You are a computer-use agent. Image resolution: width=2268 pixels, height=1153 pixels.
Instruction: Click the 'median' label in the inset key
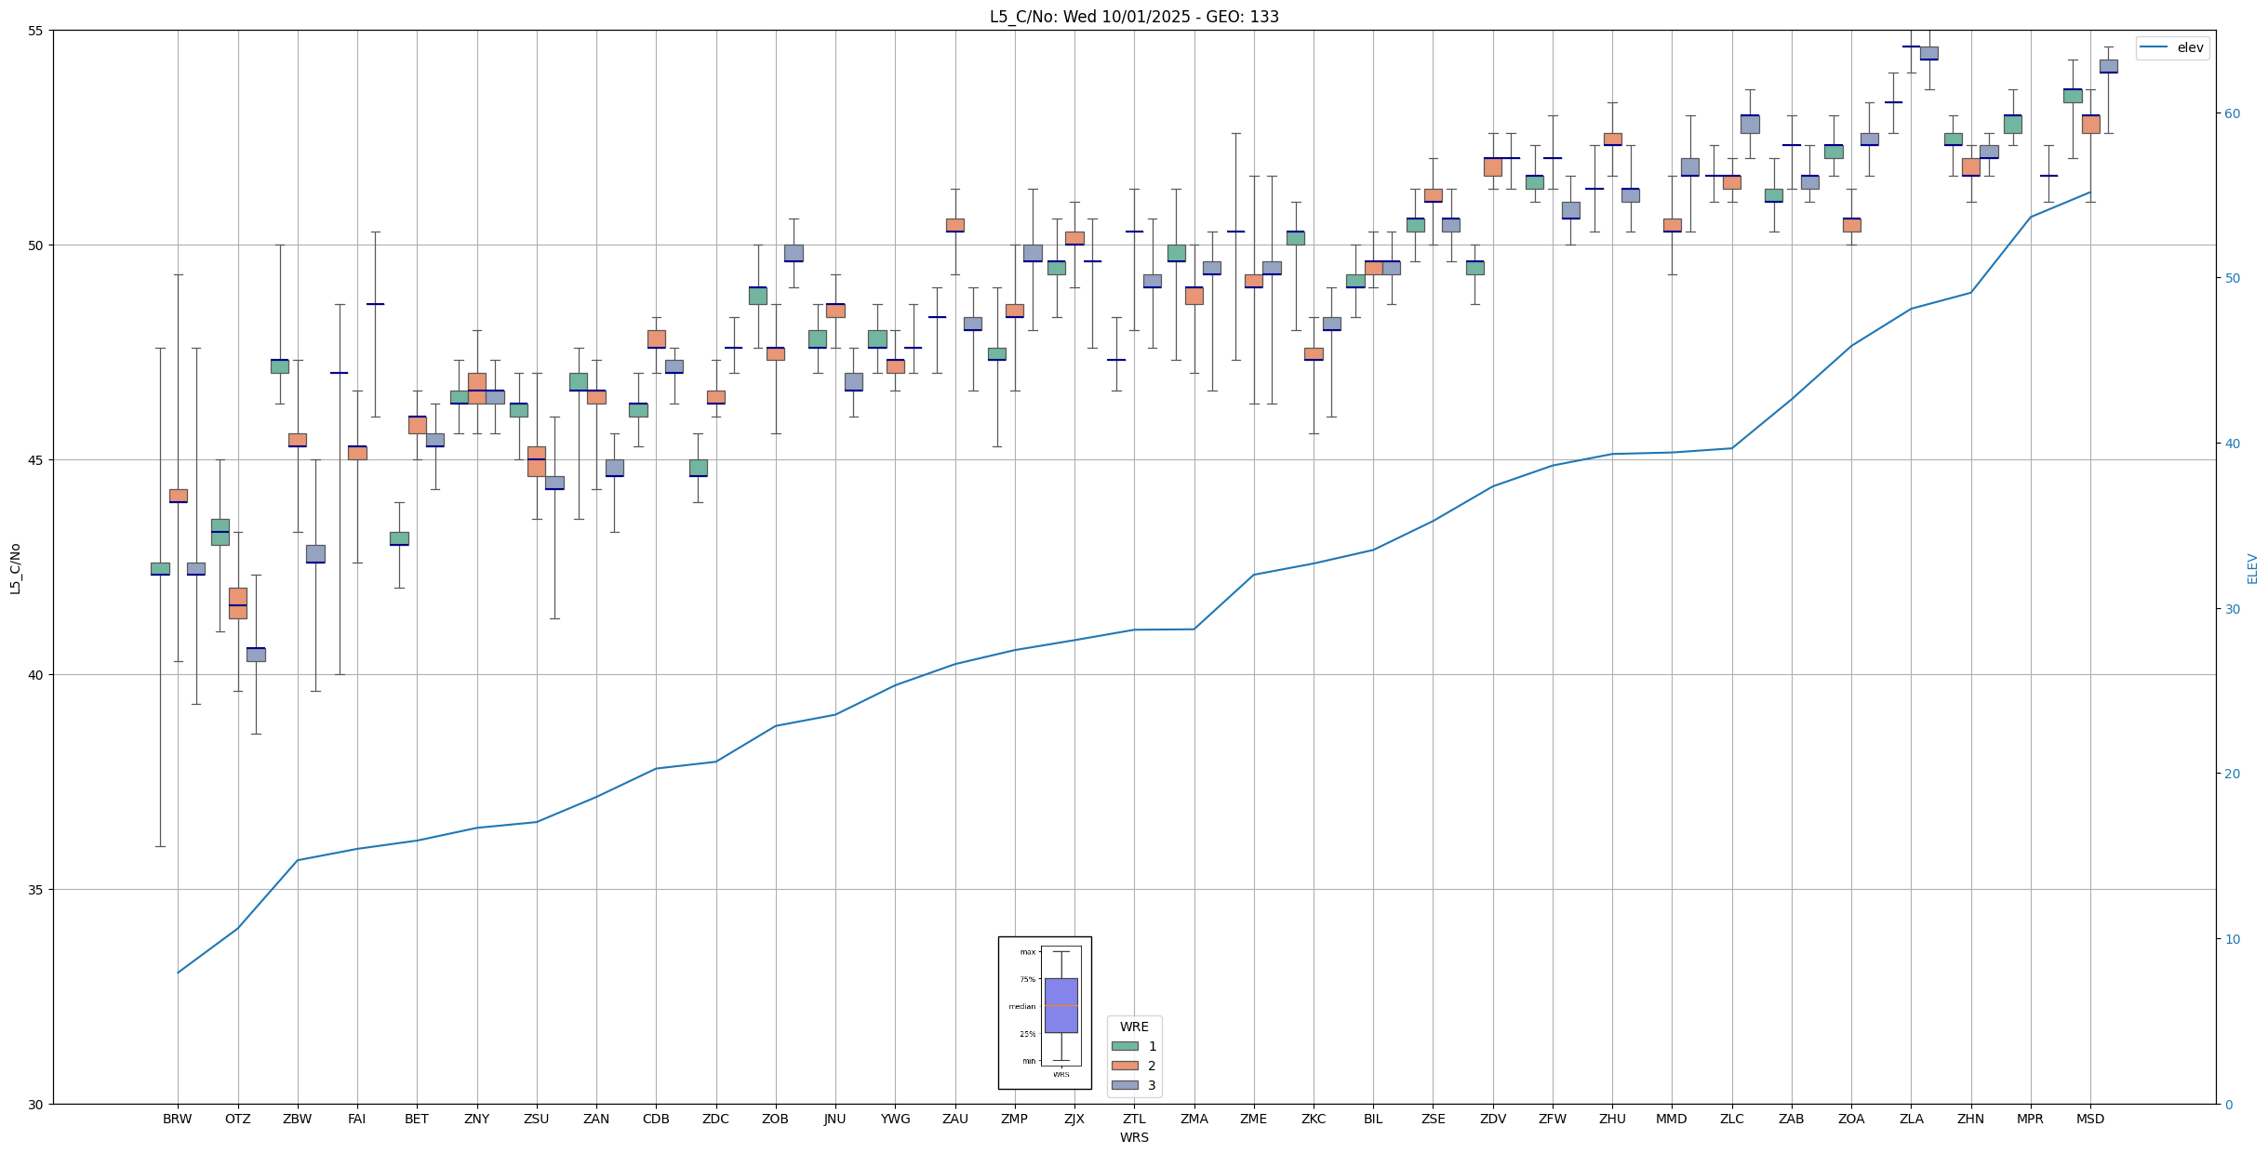pyautogui.click(x=1021, y=1006)
